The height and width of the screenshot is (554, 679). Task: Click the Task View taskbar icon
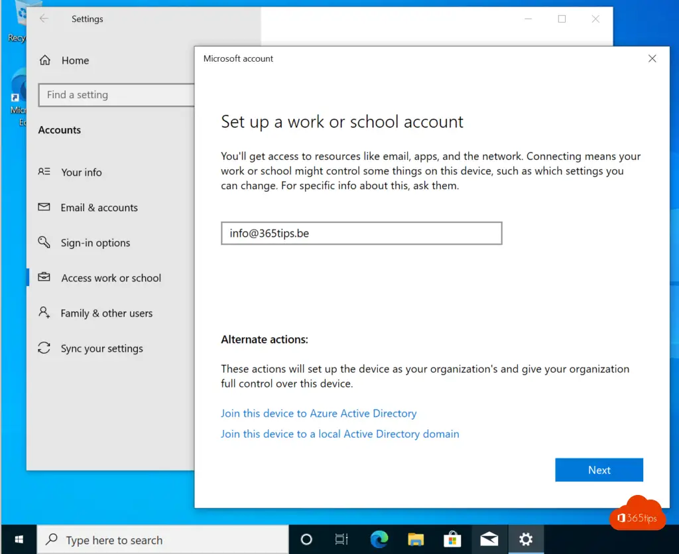coord(341,539)
